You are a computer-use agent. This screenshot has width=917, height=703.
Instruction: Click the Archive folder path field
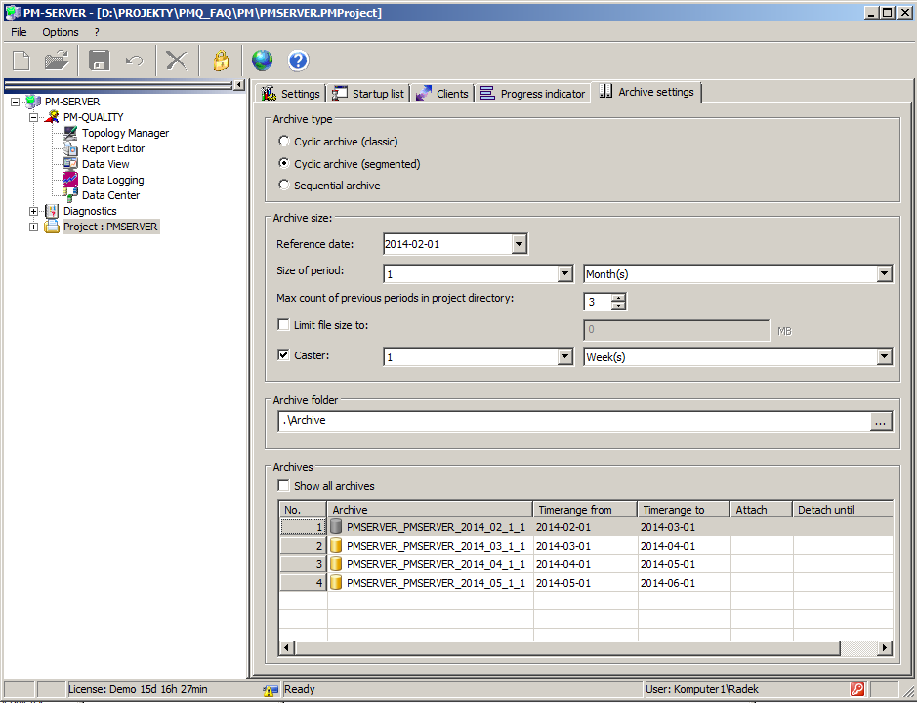coord(574,421)
